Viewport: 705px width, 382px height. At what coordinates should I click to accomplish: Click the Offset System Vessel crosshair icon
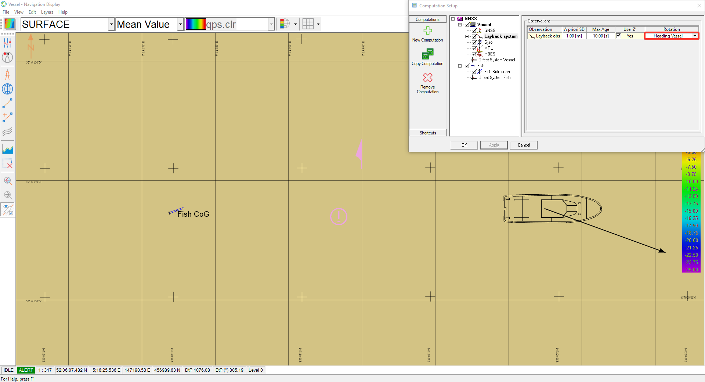pyautogui.click(x=474, y=60)
